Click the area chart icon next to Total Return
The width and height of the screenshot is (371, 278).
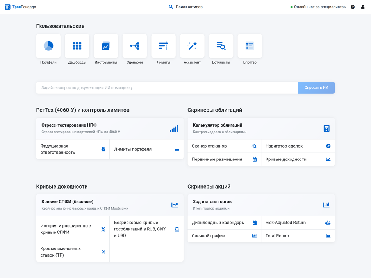point(328,236)
